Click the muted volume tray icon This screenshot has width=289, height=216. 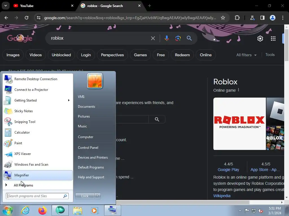pyautogui.click(x=260, y=211)
